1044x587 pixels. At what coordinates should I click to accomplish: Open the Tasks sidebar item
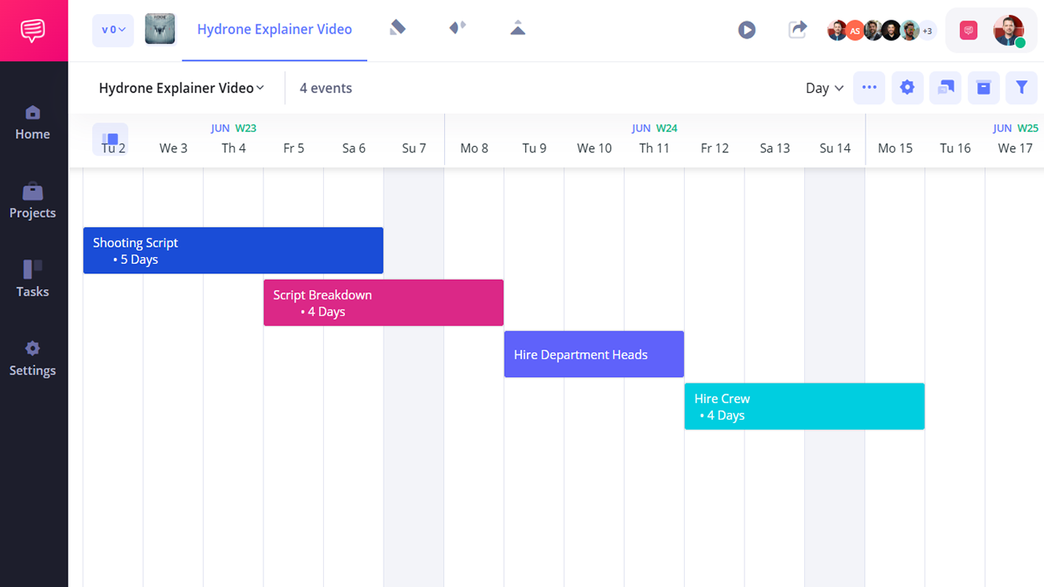coord(33,281)
